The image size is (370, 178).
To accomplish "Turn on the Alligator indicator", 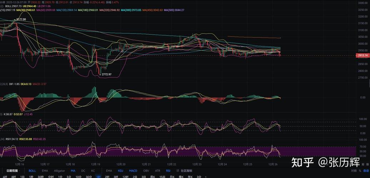I will (x=59, y=171).
